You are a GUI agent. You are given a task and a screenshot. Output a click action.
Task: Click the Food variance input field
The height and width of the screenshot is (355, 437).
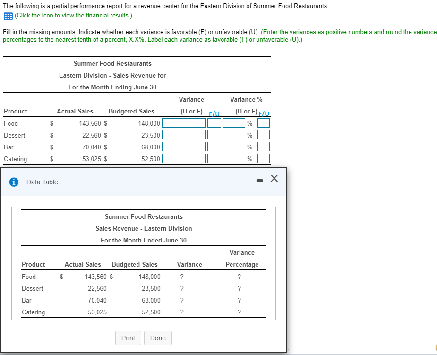184,123
